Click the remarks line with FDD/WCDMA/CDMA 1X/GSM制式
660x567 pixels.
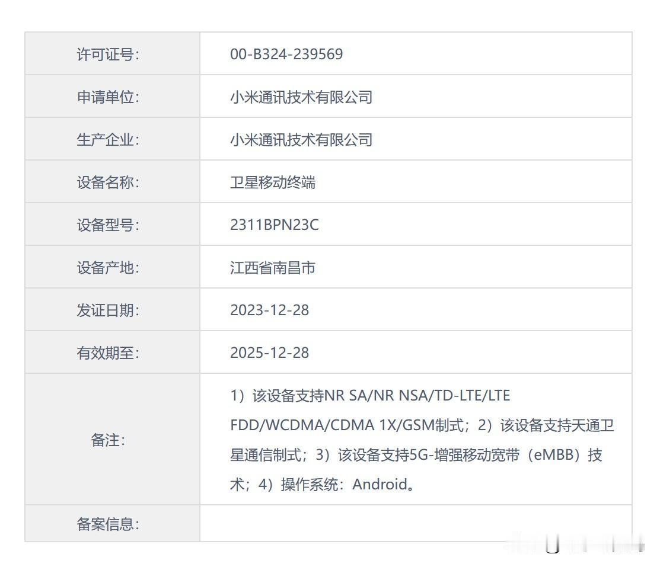(422, 425)
